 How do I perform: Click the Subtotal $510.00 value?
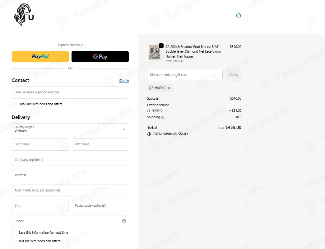click(236, 98)
